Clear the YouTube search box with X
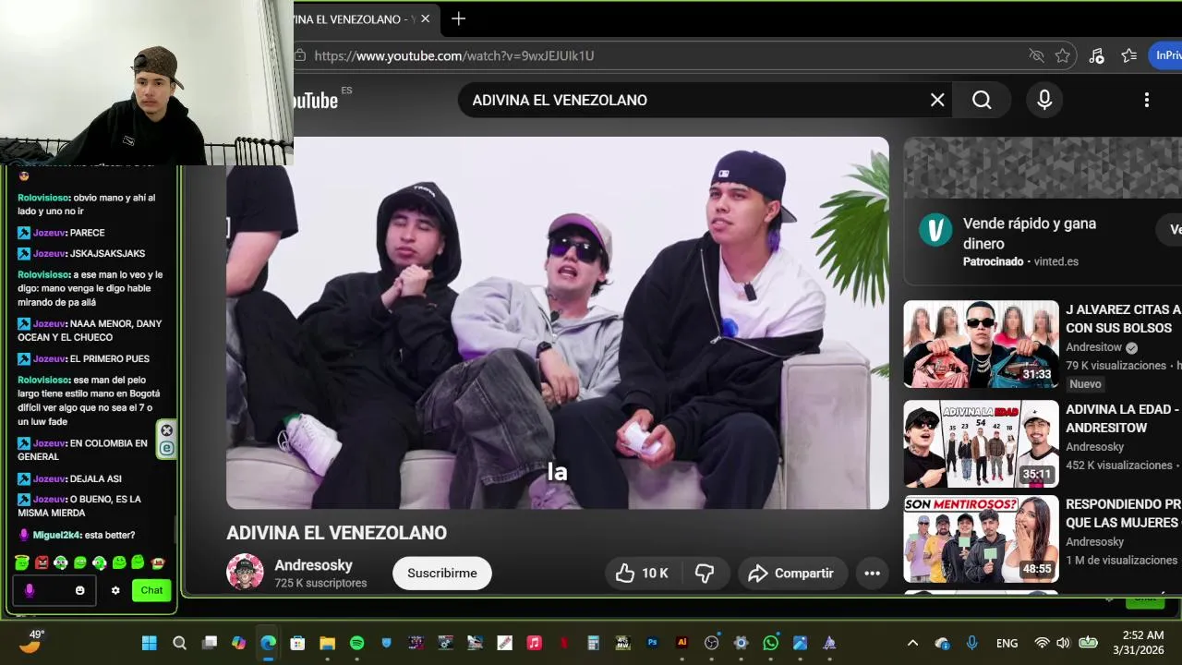Screen dimensions: 1182x665 point(937,100)
